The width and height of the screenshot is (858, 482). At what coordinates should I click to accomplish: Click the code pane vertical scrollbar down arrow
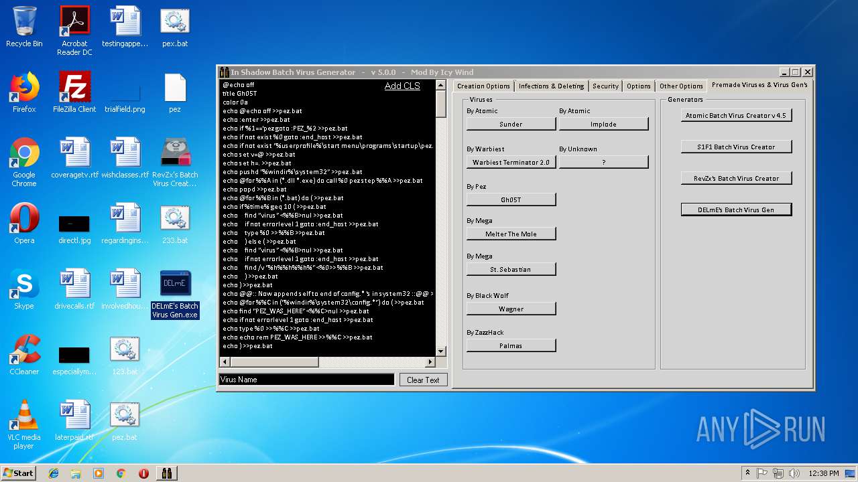(x=441, y=351)
